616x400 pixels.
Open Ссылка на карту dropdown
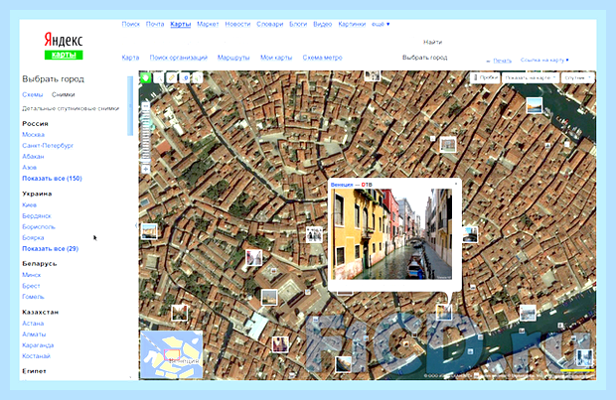point(544,61)
